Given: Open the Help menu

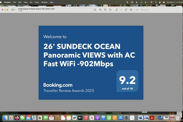Looking at the screenshot, I should [52, 2].
